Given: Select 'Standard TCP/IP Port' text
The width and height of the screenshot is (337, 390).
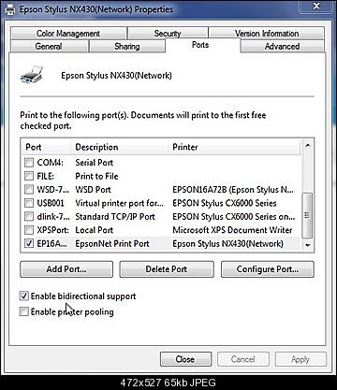Looking at the screenshot, I should [115, 217].
